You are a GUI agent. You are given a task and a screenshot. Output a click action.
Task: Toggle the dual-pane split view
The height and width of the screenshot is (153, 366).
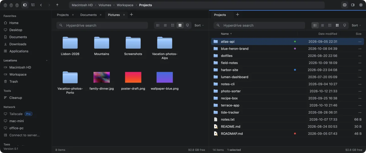coord(345,5)
